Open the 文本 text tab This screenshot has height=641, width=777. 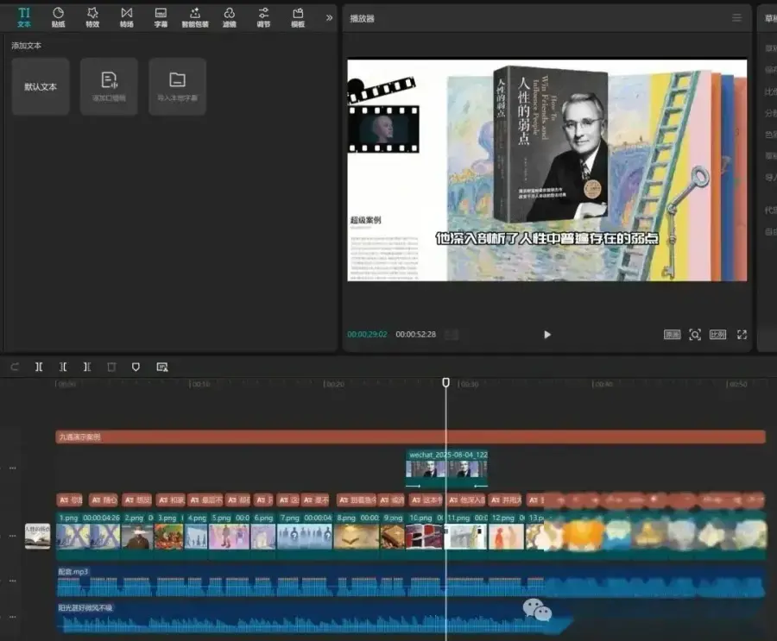24,17
